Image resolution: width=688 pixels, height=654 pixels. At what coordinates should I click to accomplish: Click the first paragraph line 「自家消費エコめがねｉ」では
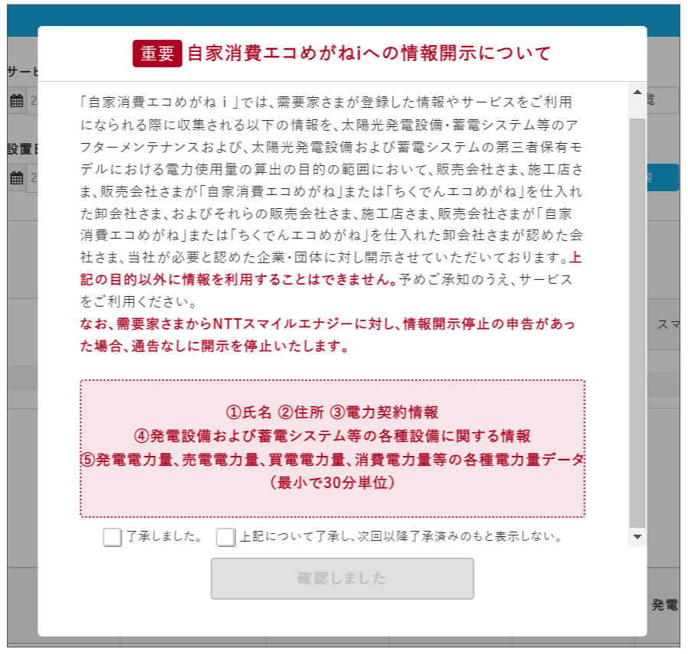pos(326,102)
